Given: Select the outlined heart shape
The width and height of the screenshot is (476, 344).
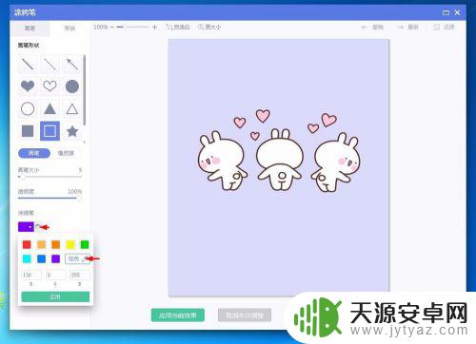Looking at the screenshot, I should [x=50, y=86].
